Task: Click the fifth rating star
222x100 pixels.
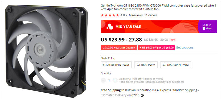Action: (x=117, y=15)
